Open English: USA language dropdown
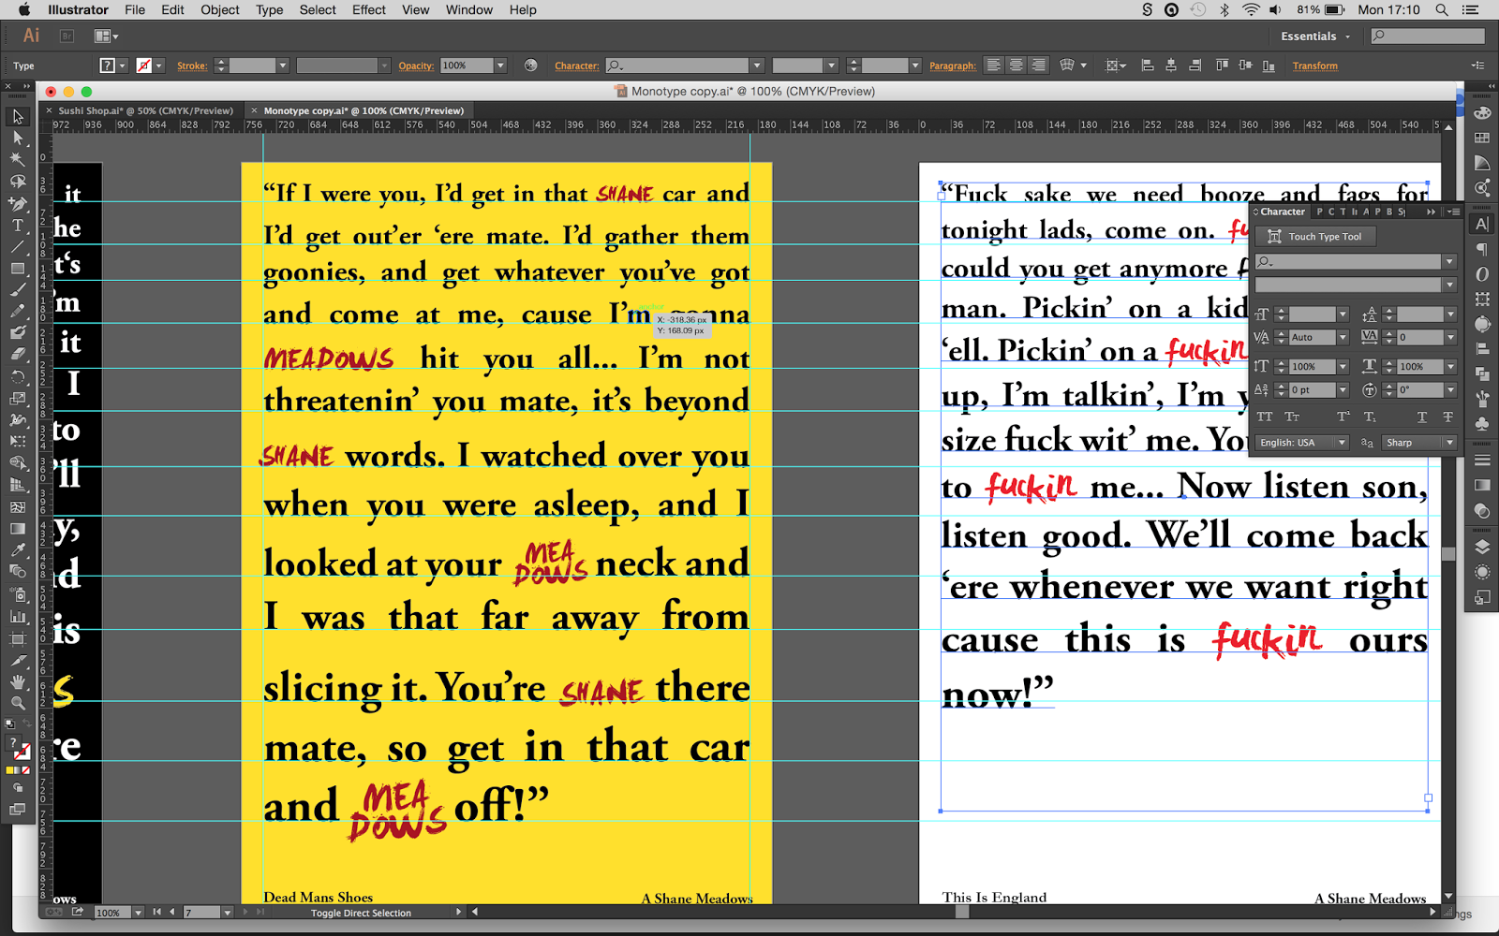The height and width of the screenshot is (936, 1499). pyautogui.click(x=1302, y=443)
